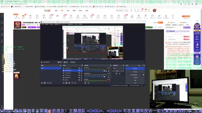Screen dimensions: 202x113
Task: Open source properties gear in Sources dock
Action: click(x=69, y=83)
